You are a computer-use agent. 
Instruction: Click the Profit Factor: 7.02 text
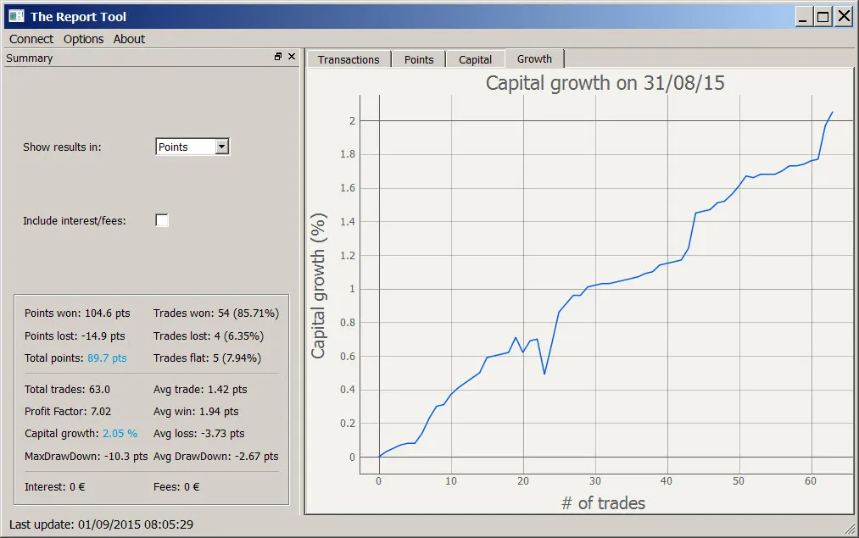[x=67, y=412]
